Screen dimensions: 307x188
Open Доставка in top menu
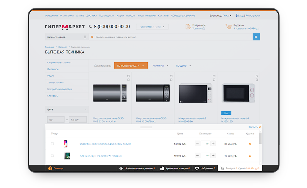91,15
